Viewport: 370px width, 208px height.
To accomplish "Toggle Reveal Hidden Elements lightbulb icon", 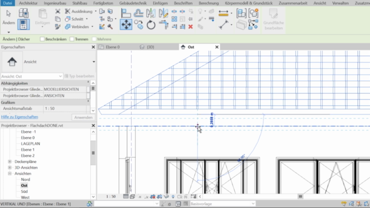I will click(x=173, y=196).
